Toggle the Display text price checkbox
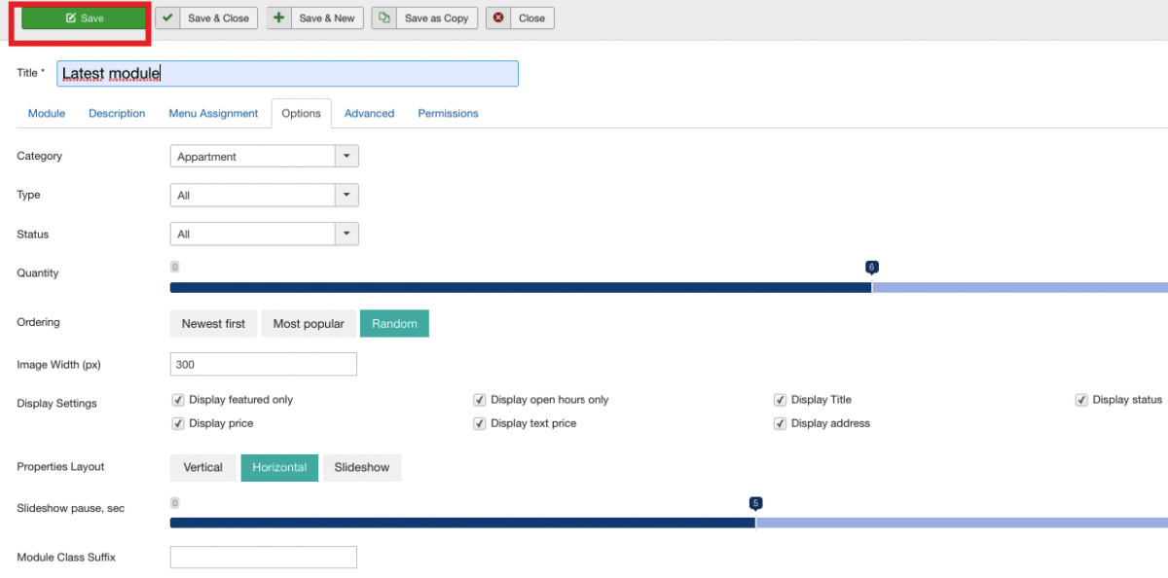Image resolution: width=1168 pixels, height=578 pixels. pyautogui.click(x=480, y=423)
